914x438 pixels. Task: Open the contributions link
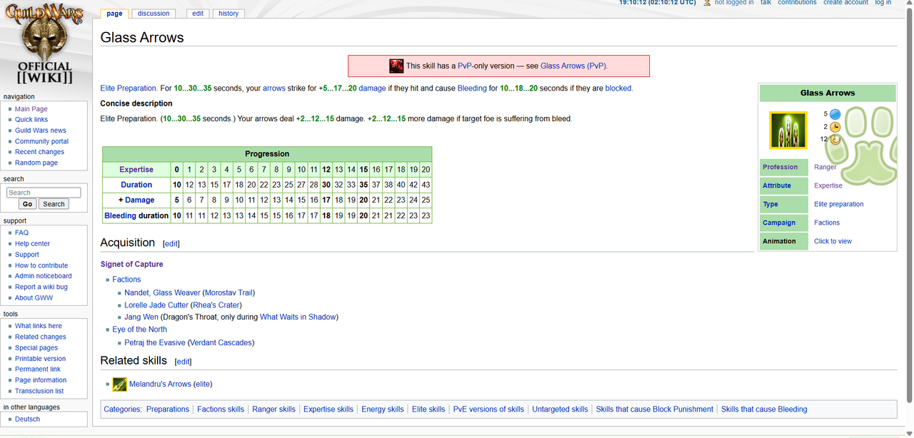click(797, 3)
